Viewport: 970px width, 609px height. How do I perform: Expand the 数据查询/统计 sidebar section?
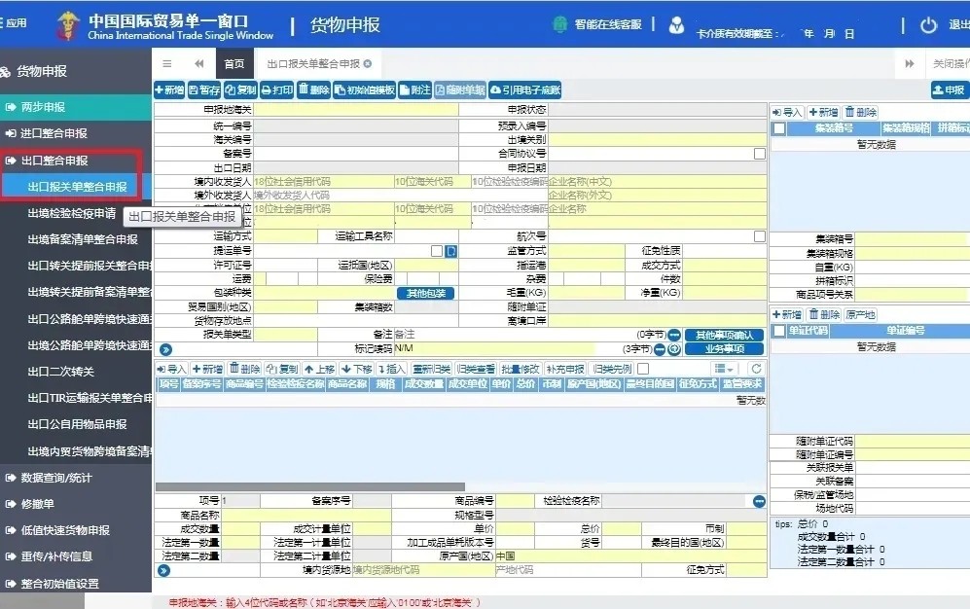(x=57, y=478)
